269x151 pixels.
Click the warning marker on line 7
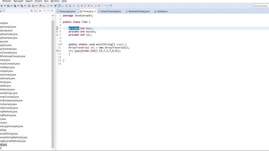point(57,35)
